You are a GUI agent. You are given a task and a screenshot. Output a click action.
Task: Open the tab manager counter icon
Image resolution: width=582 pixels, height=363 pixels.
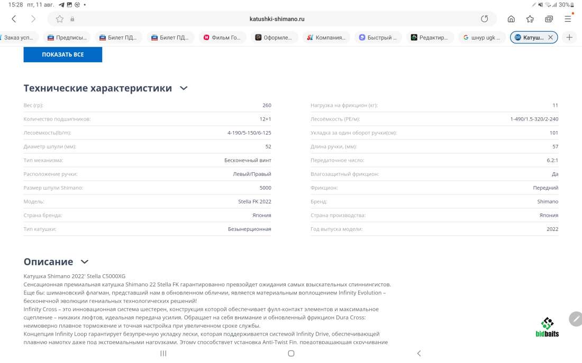click(549, 19)
